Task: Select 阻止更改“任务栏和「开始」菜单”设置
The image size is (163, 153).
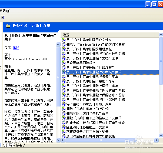Action: [95, 123]
